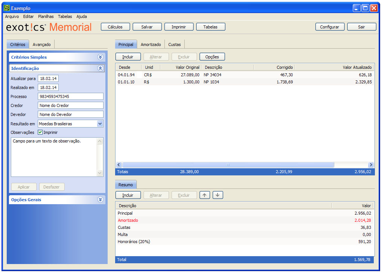Select the NP 34034 row
This screenshot has height=273, width=382.
pos(245,75)
